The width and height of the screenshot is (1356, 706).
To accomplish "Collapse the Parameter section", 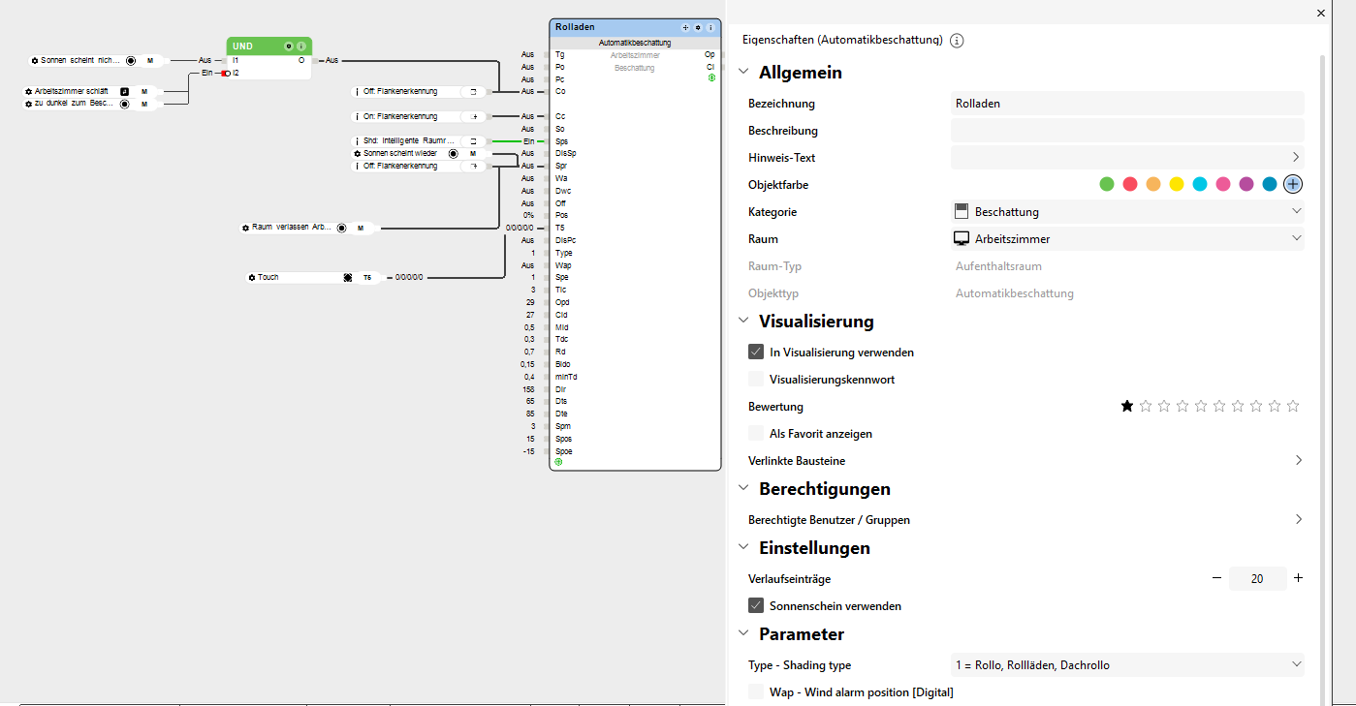I will pyautogui.click(x=743, y=633).
